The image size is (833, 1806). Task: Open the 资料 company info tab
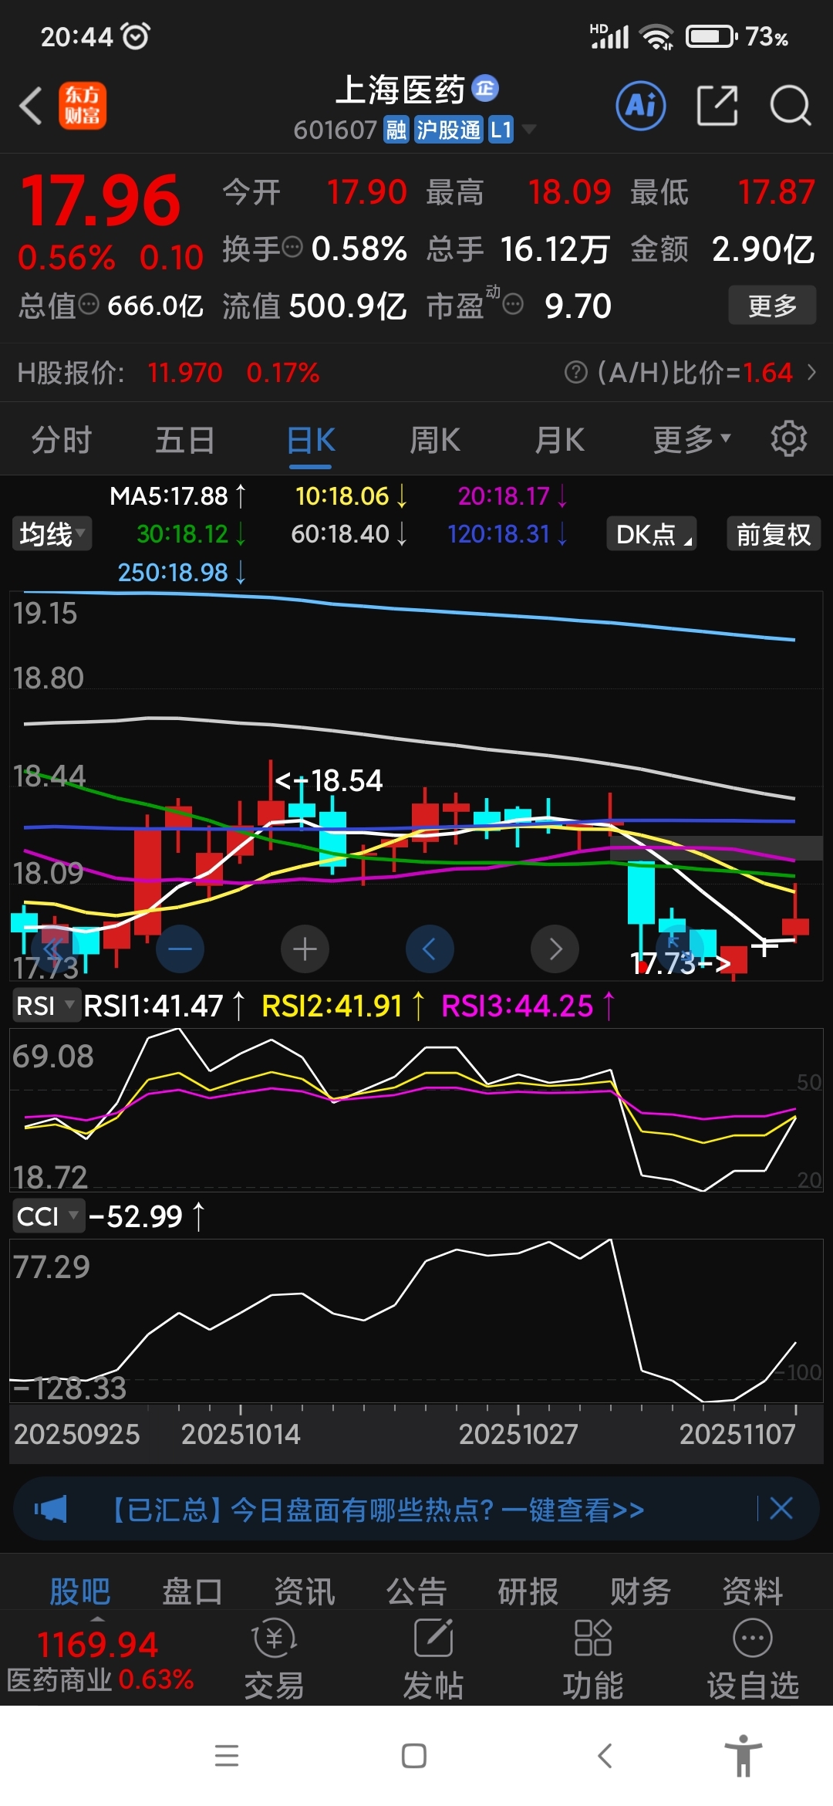pyautogui.click(x=753, y=1591)
